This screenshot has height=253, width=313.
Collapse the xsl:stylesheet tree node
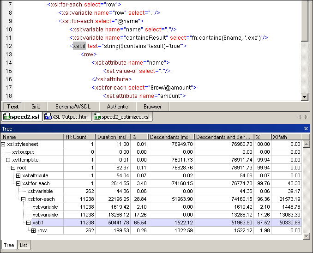point(4,145)
